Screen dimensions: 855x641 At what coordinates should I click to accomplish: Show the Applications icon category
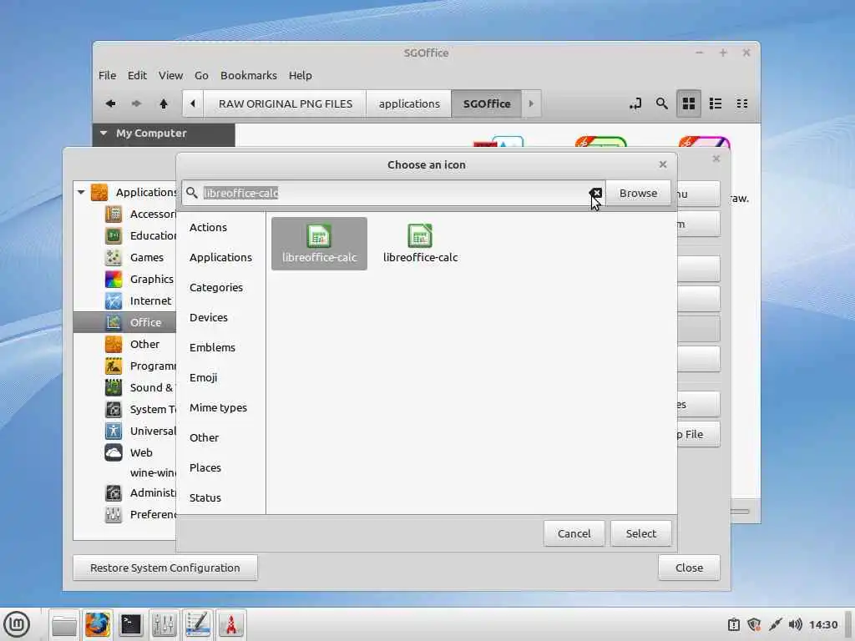[220, 257]
